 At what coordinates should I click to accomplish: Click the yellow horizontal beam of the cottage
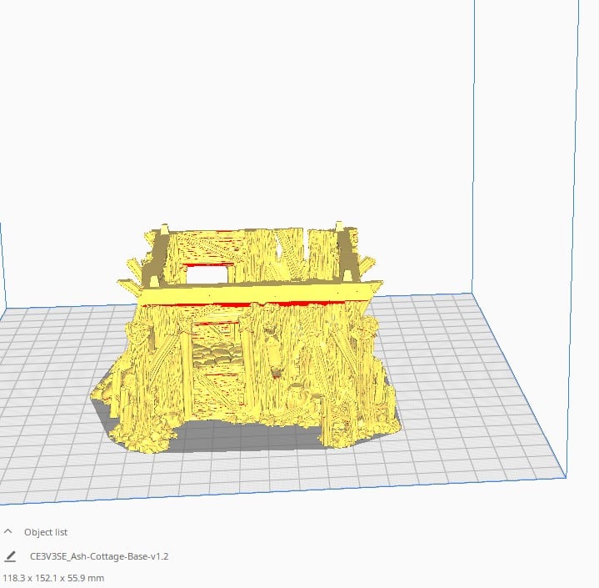click(x=250, y=292)
